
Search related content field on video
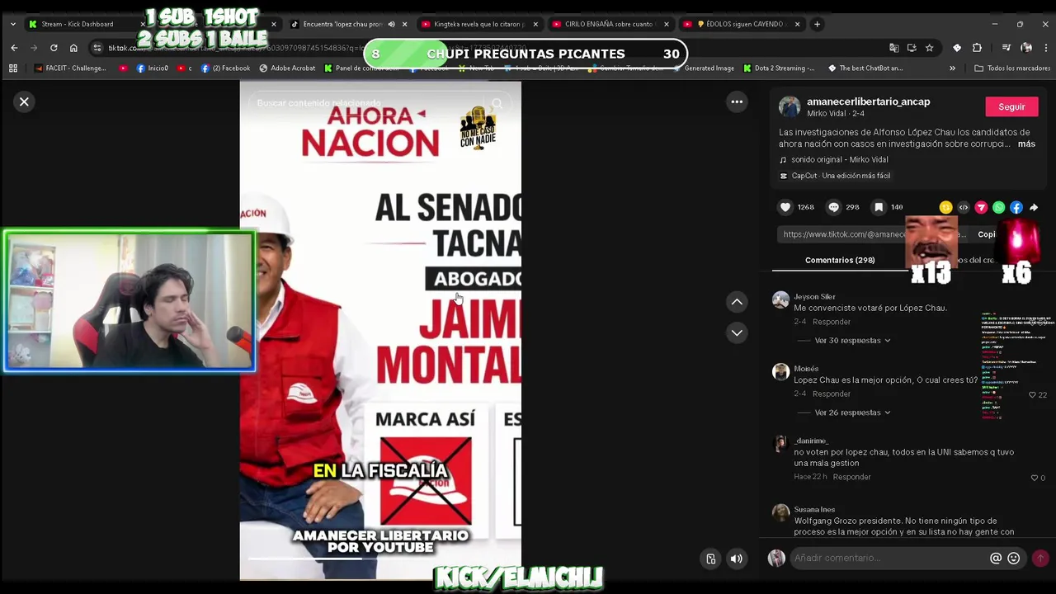tap(368, 103)
